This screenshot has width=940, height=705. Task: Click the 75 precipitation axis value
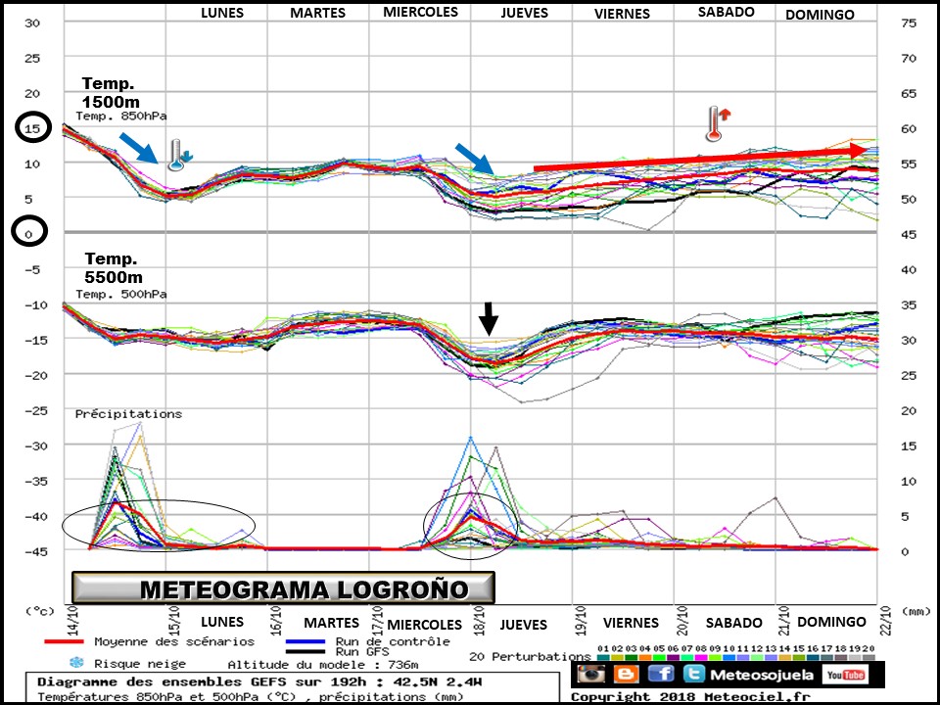pyautogui.click(x=909, y=23)
